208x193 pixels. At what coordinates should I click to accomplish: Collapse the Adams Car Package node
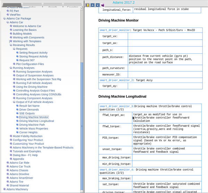[x=5, y=18]
